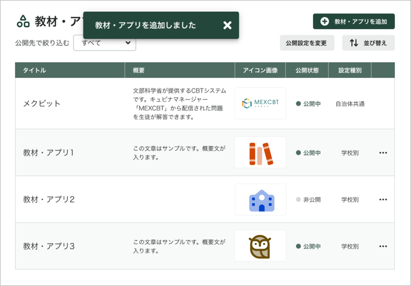Screen dimensions: 411x286
Task: Open the more options menu for 教材・アプリ1
Action: point(383,153)
